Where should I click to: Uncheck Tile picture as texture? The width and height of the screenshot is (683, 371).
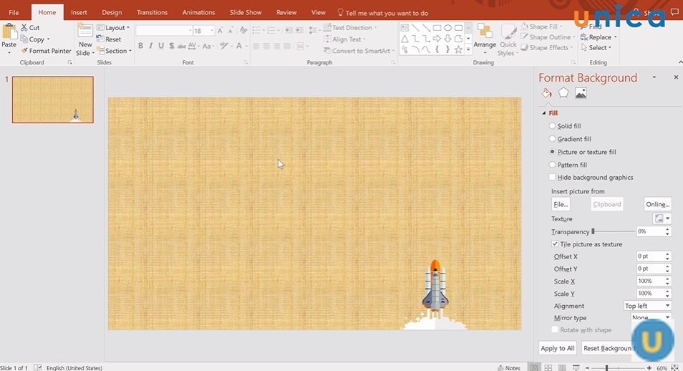point(555,244)
